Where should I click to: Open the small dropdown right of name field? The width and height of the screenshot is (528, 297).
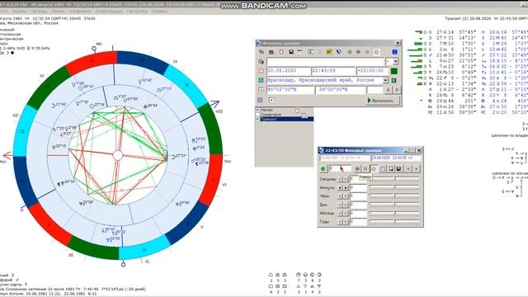(396, 62)
